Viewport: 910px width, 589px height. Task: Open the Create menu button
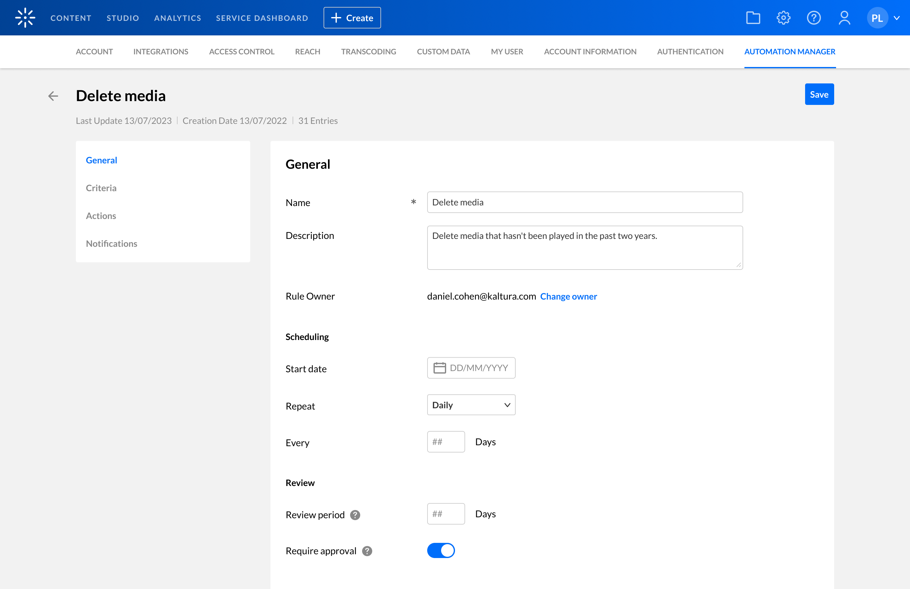click(x=352, y=18)
